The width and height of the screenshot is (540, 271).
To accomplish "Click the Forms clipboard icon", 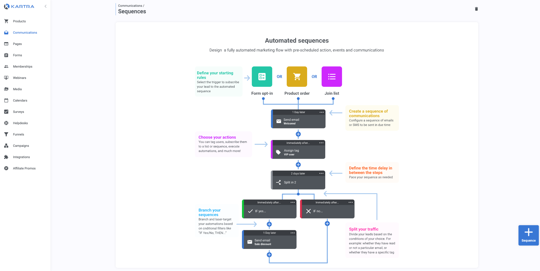I will (6, 55).
